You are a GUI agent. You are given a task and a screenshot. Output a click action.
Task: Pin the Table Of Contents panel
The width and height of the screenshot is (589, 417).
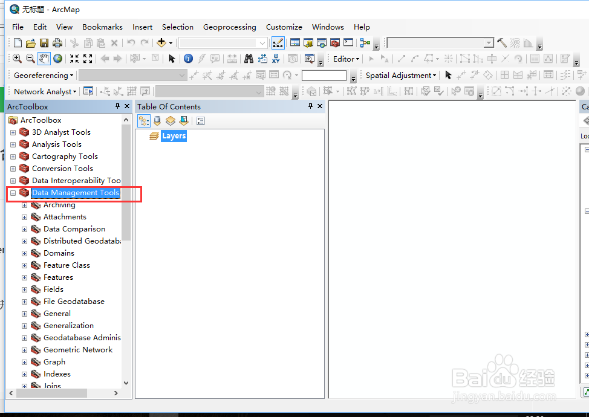[x=310, y=106]
